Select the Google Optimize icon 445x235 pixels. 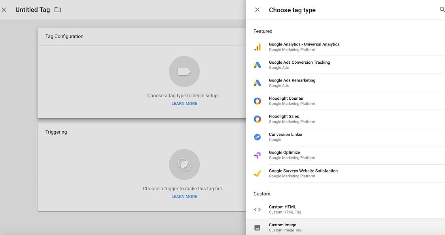coord(258,155)
